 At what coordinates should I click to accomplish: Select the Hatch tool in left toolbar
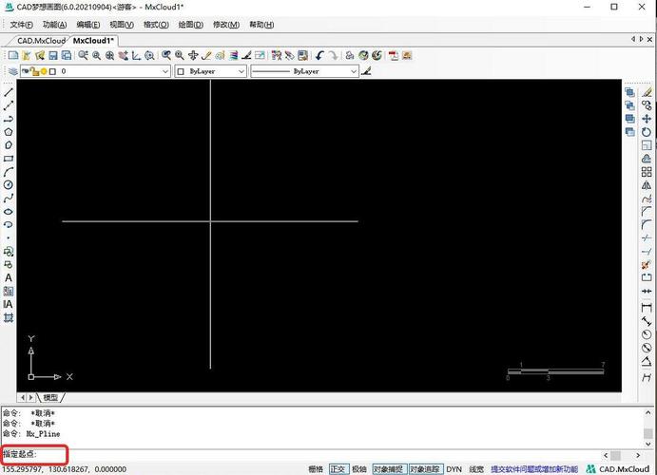pos(9,292)
